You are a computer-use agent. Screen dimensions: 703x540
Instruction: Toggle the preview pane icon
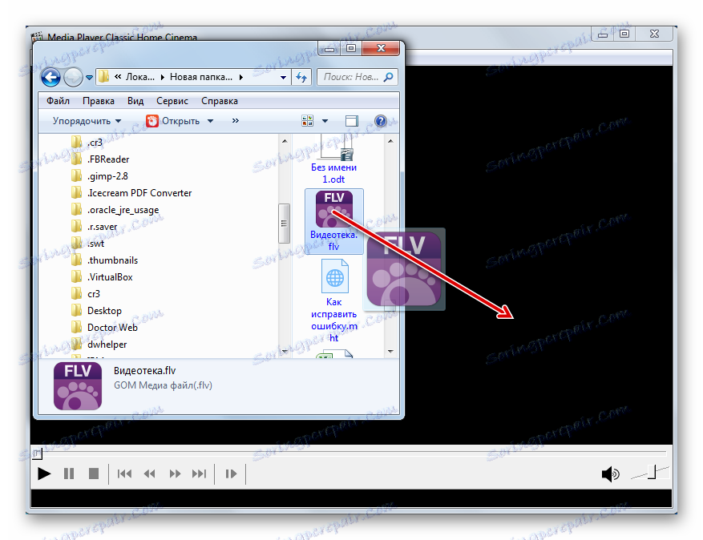[352, 121]
